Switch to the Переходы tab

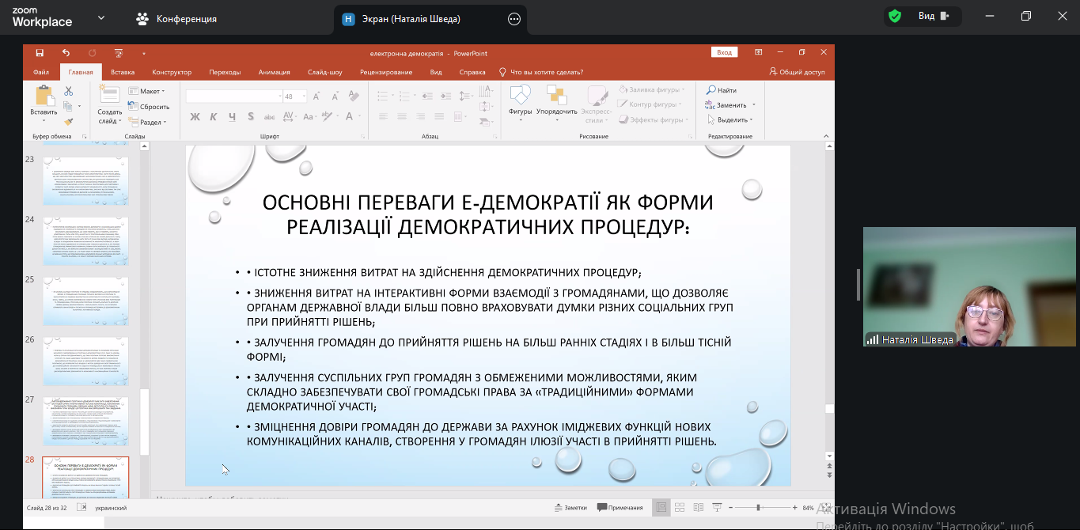225,72
